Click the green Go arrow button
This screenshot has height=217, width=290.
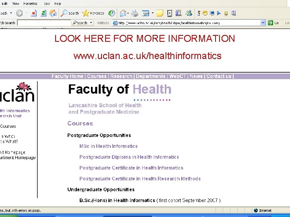pos(270,23)
